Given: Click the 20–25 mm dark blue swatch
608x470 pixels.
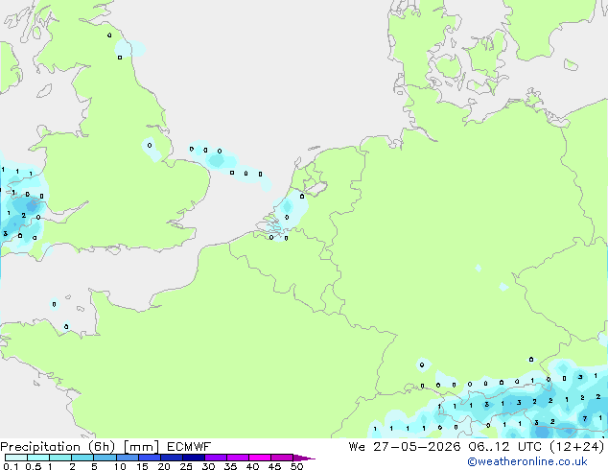Looking at the screenshot, I should pyautogui.click(x=172, y=458).
